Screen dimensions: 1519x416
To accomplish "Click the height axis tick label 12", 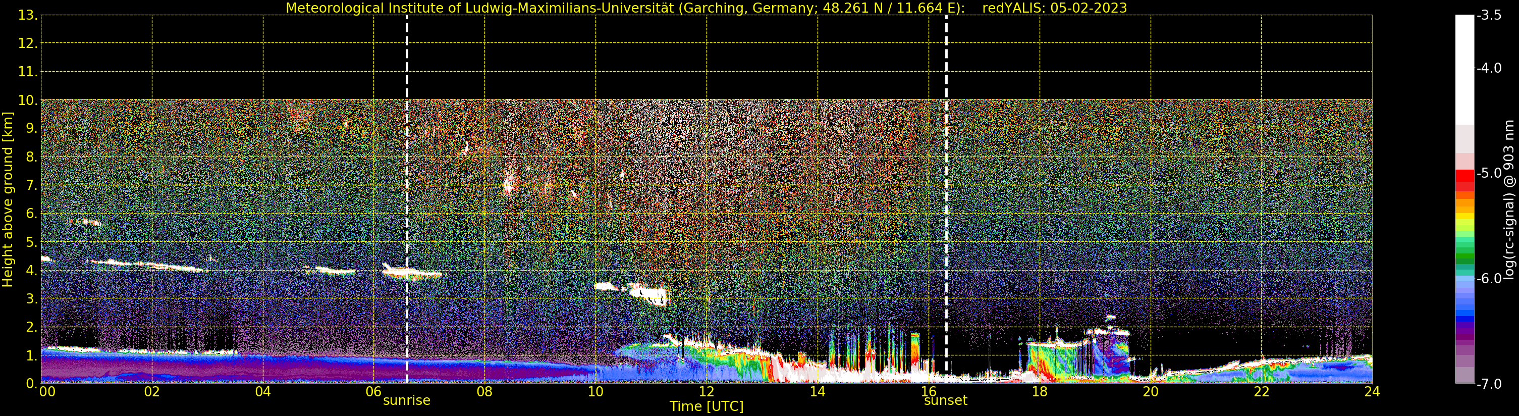I will [x=27, y=43].
